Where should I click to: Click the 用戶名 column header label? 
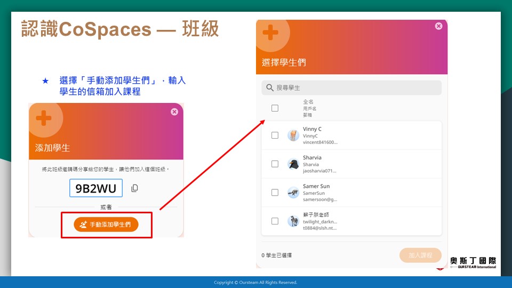[309, 108]
